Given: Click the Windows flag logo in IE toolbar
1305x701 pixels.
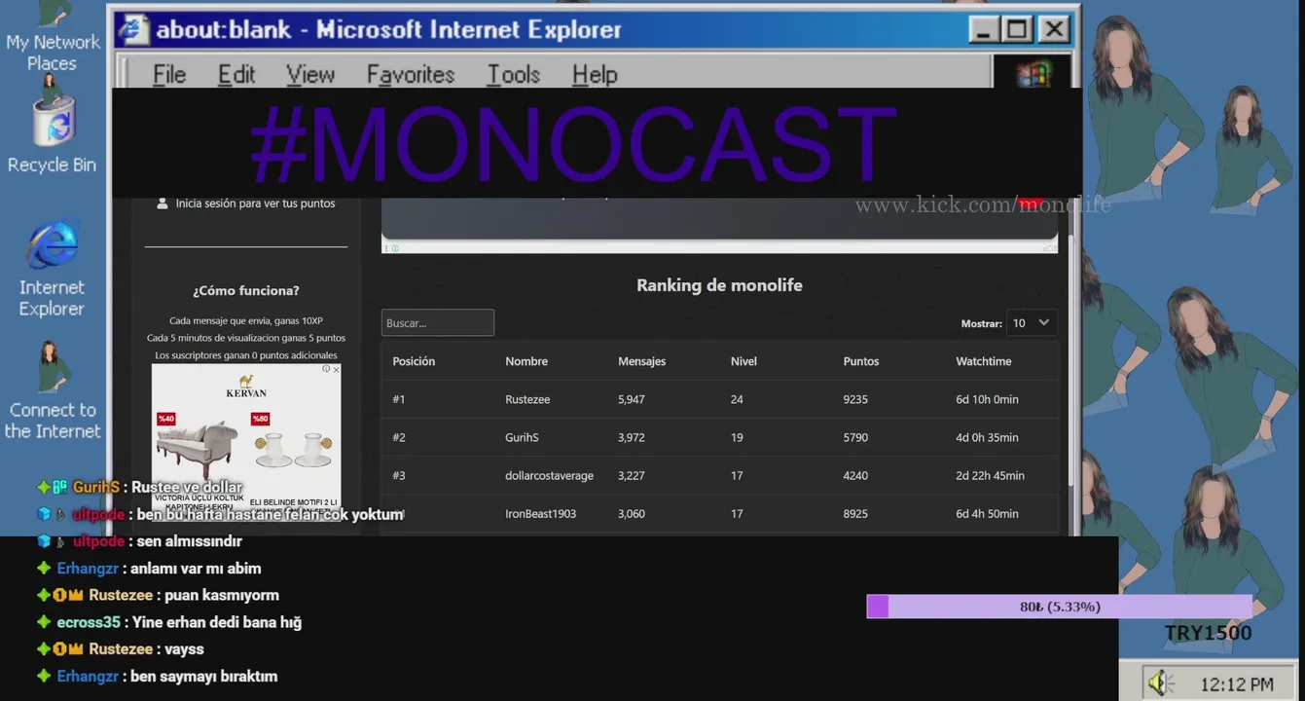Looking at the screenshot, I should click(x=1033, y=74).
